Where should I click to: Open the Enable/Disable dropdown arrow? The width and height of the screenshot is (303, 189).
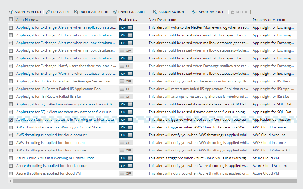click(147, 12)
